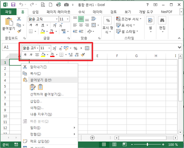The image size is (184, 148).
Task: Paste values only from context menu options
Action: 40,87
